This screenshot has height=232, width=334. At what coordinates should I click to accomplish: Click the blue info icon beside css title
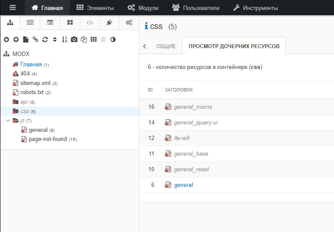click(146, 26)
